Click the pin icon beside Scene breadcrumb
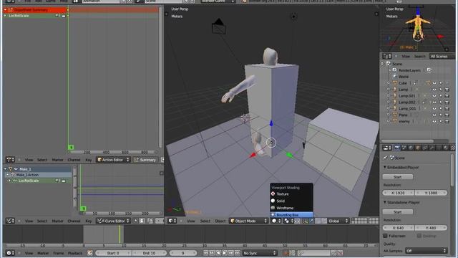Screen dimensions: 458x258 point(386,158)
